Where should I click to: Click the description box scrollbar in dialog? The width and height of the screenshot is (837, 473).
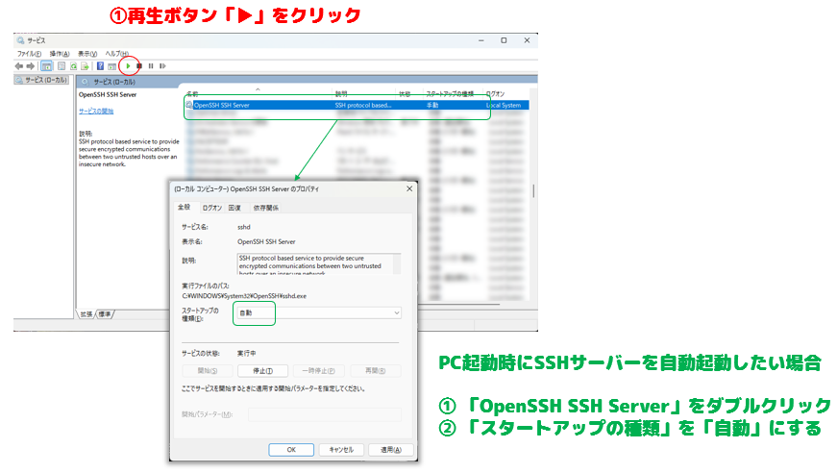[x=397, y=263]
